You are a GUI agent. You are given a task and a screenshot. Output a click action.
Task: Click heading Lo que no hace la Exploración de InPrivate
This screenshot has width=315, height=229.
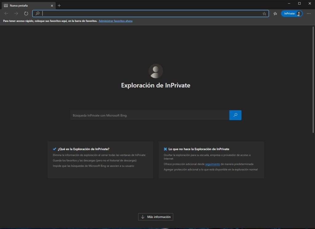pos(199,149)
